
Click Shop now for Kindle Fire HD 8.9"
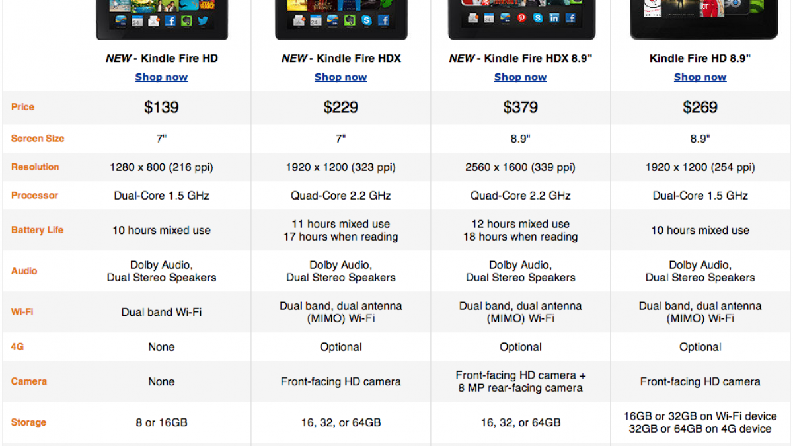[700, 77]
